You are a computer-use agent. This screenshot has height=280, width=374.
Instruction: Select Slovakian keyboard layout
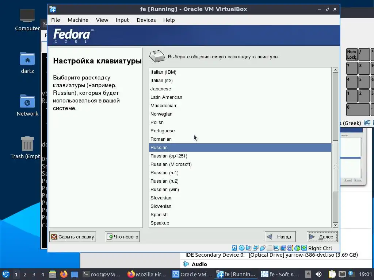[x=240, y=198]
